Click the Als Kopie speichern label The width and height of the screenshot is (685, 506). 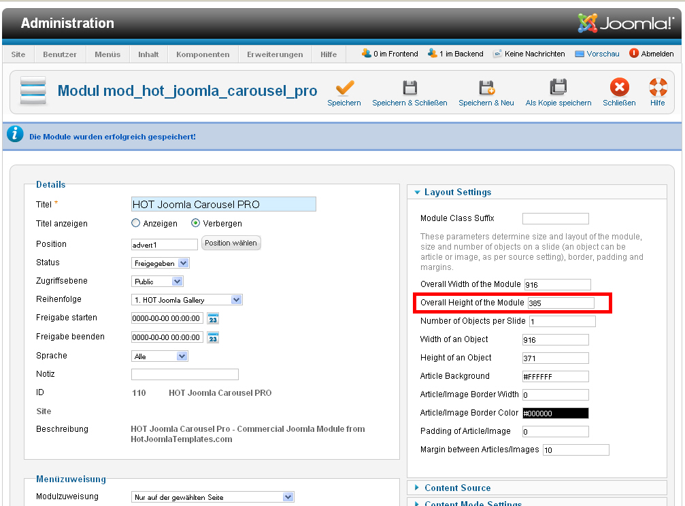[558, 103]
